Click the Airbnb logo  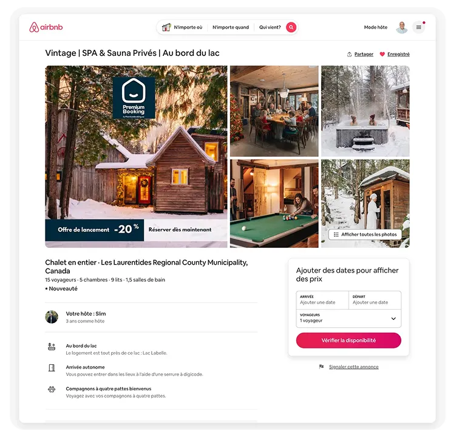click(x=46, y=27)
